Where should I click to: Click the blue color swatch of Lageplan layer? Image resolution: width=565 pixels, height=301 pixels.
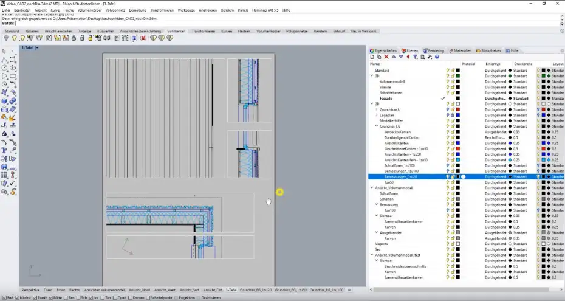pyautogui.click(x=458, y=115)
